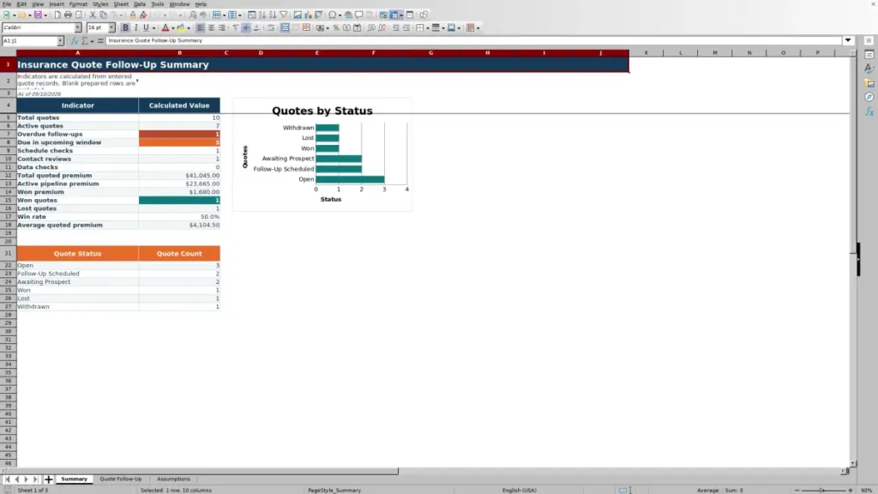878x494 pixels.
Task: Toggle Center Horizontally alignment
Action: 211,28
